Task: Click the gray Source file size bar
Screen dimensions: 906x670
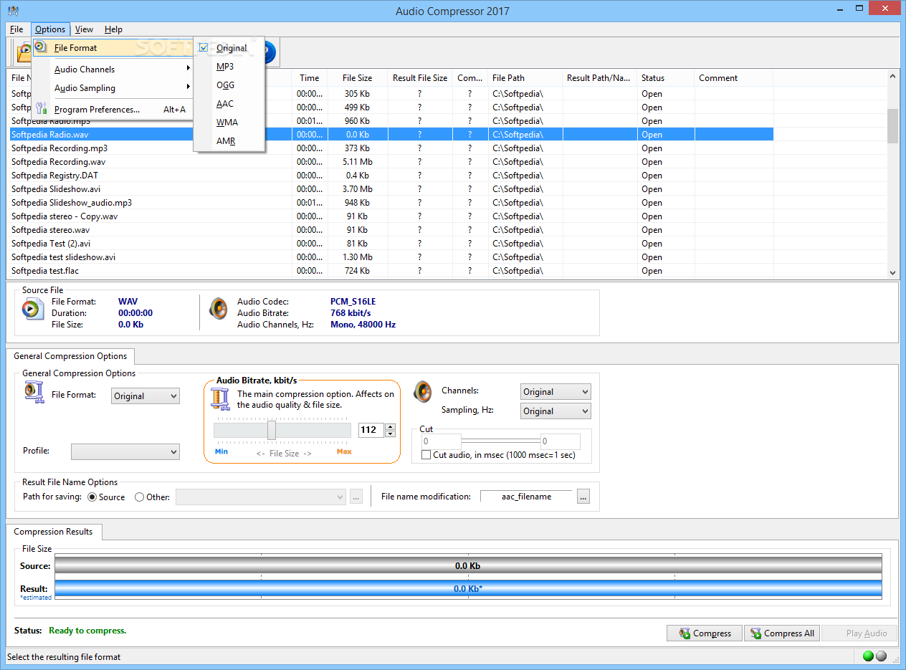Action: point(468,565)
